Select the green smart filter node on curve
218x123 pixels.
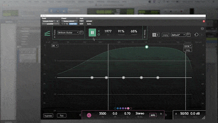147,47
